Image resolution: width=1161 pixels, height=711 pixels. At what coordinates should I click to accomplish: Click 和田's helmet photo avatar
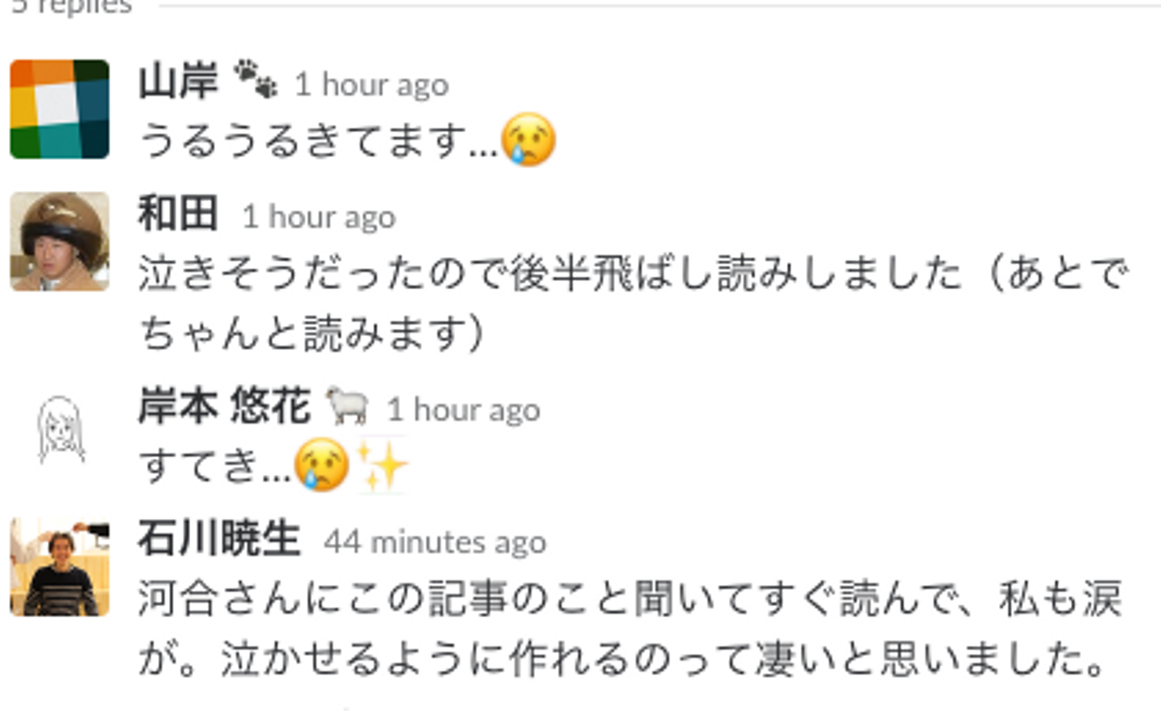(x=60, y=241)
